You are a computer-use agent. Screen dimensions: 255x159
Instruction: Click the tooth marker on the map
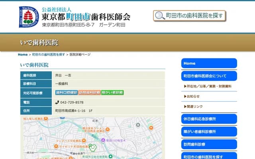click(92, 147)
